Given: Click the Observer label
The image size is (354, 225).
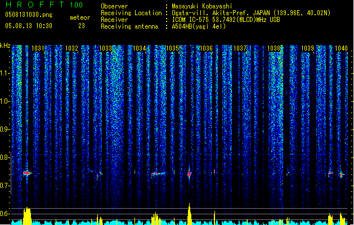Looking at the screenshot, I should [114, 6].
